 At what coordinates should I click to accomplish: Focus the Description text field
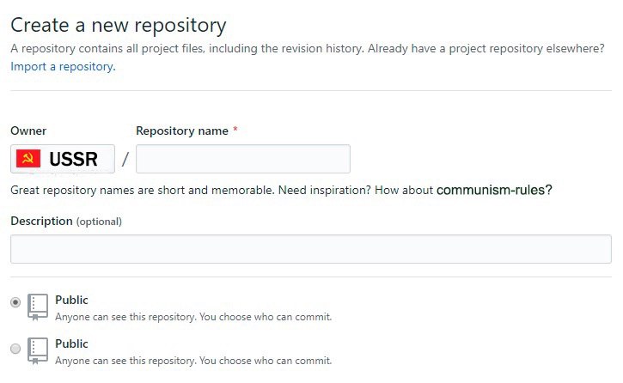[x=311, y=249]
